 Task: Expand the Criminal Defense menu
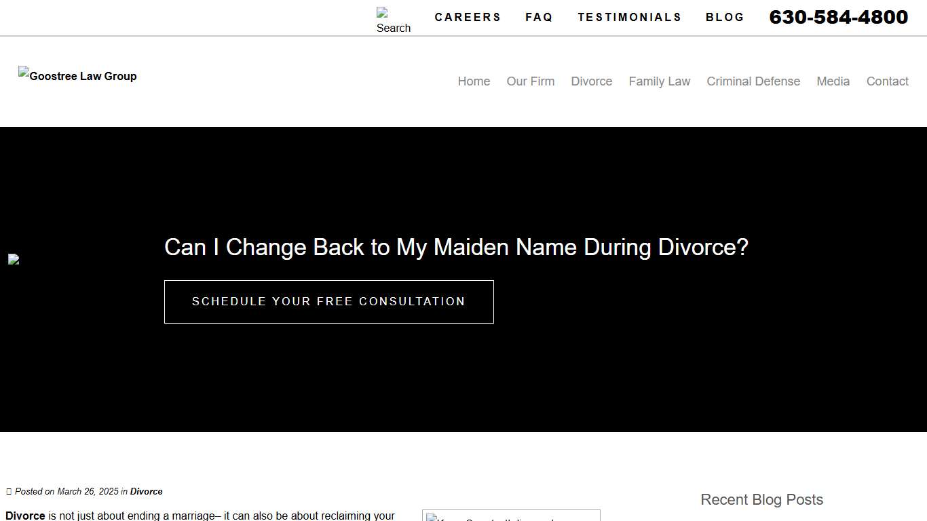point(753,81)
